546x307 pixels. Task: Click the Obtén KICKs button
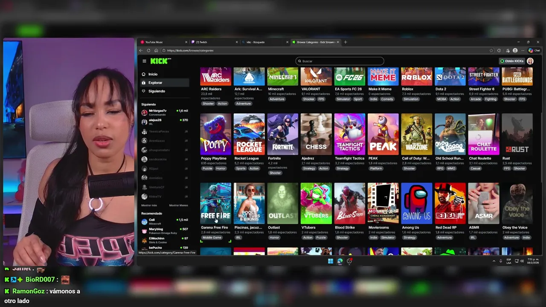[511, 61]
